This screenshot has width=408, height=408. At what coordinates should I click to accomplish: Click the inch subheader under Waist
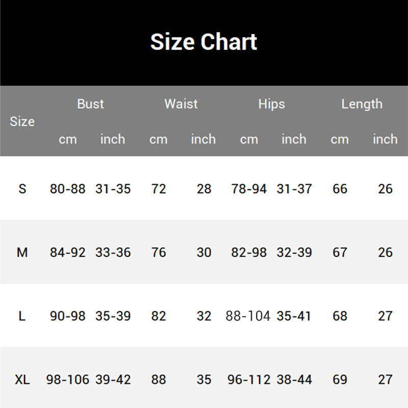[x=203, y=139]
